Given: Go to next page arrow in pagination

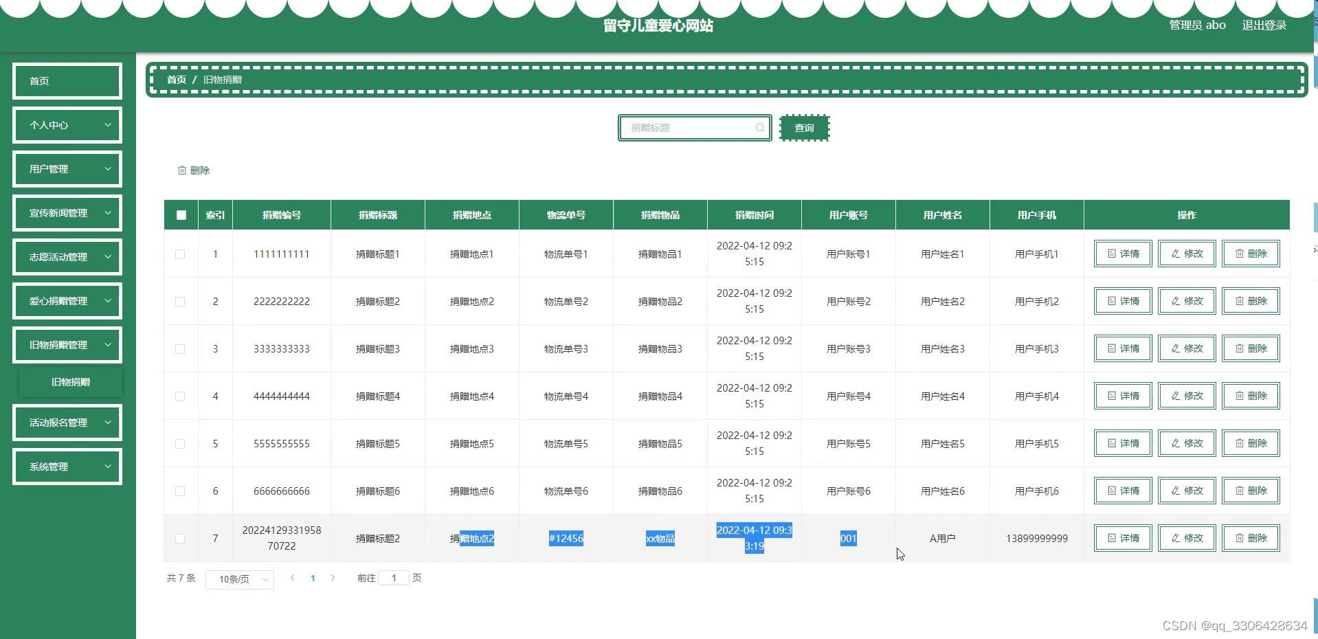Looking at the screenshot, I should click(x=333, y=578).
